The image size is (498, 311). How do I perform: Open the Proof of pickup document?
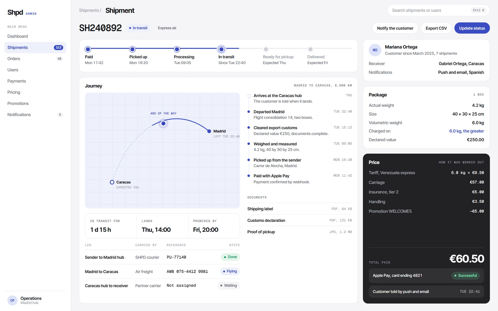(300, 232)
